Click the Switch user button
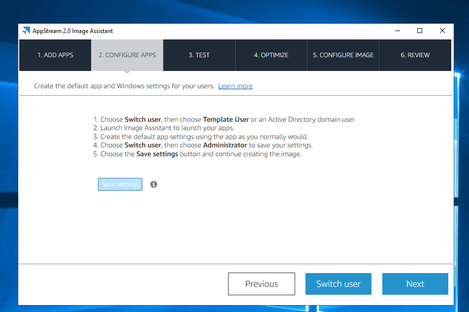The image size is (469, 312). pyautogui.click(x=338, y=284)
